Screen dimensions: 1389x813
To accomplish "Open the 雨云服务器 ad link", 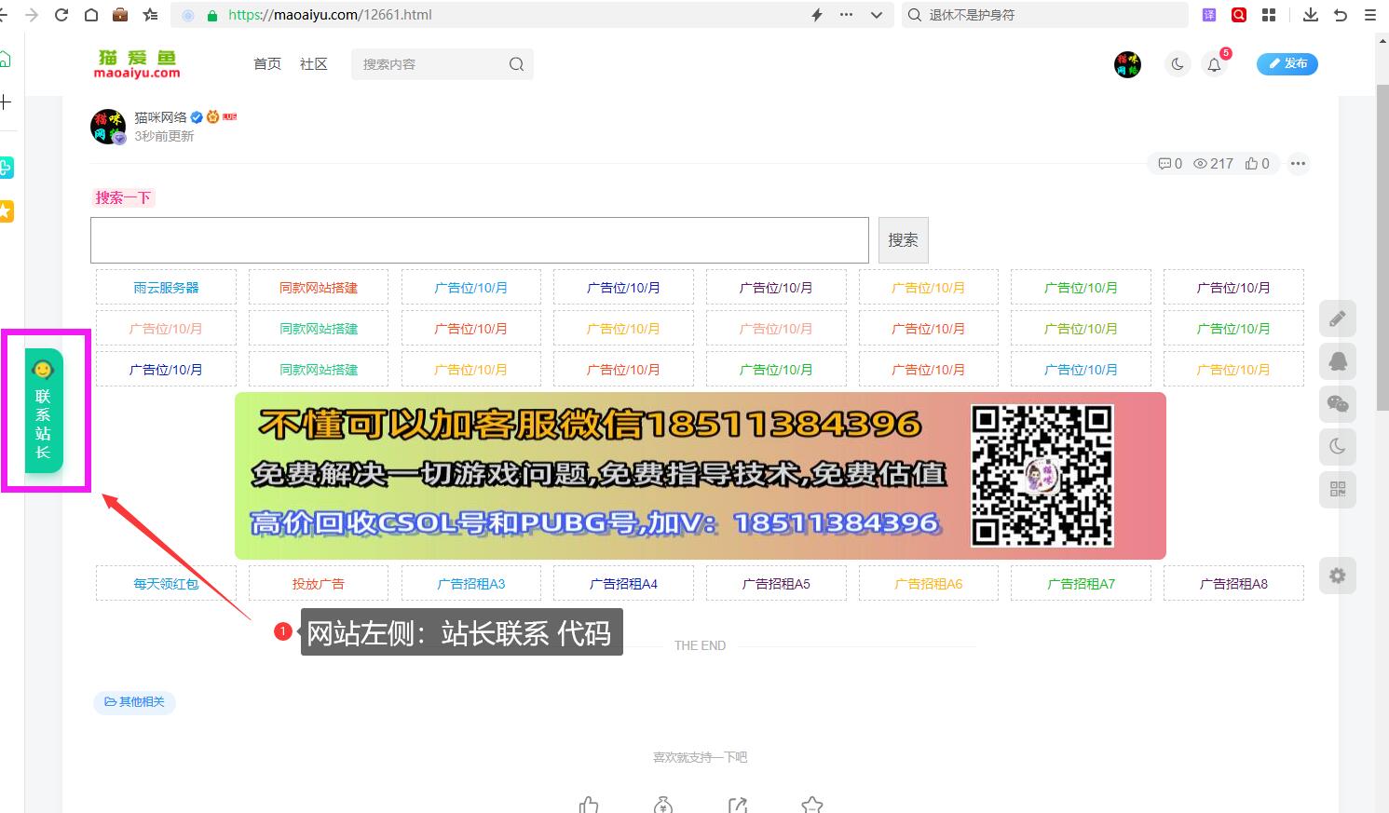I will [166, 288].
